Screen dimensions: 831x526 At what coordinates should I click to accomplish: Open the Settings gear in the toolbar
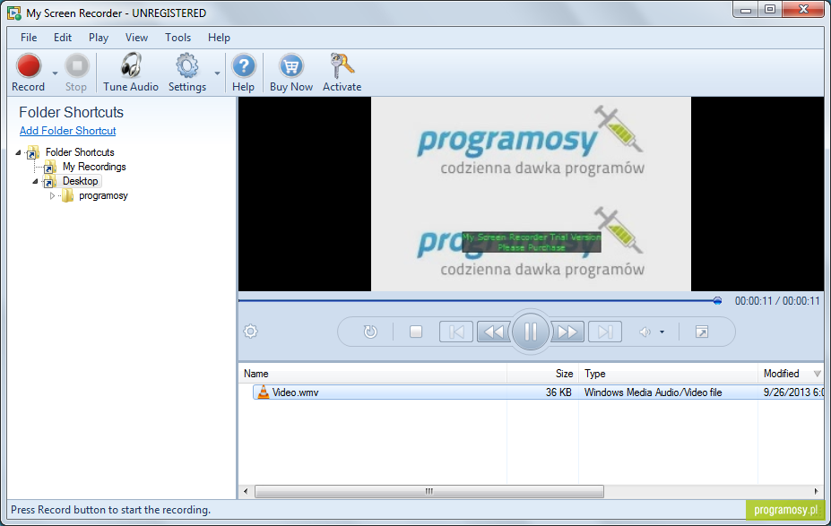click(x=187, y=72)
